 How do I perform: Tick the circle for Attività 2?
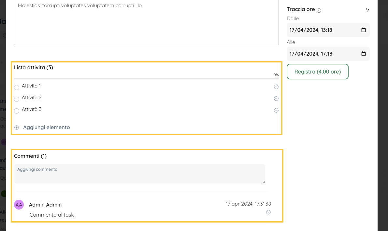click(17, 99)
